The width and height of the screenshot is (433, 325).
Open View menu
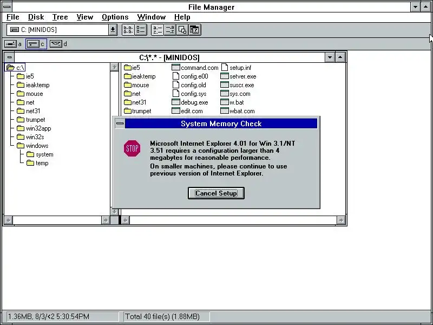(85, 17)
